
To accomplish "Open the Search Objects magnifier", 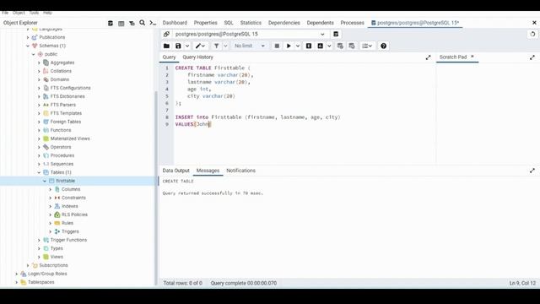I will pos(143,23).
